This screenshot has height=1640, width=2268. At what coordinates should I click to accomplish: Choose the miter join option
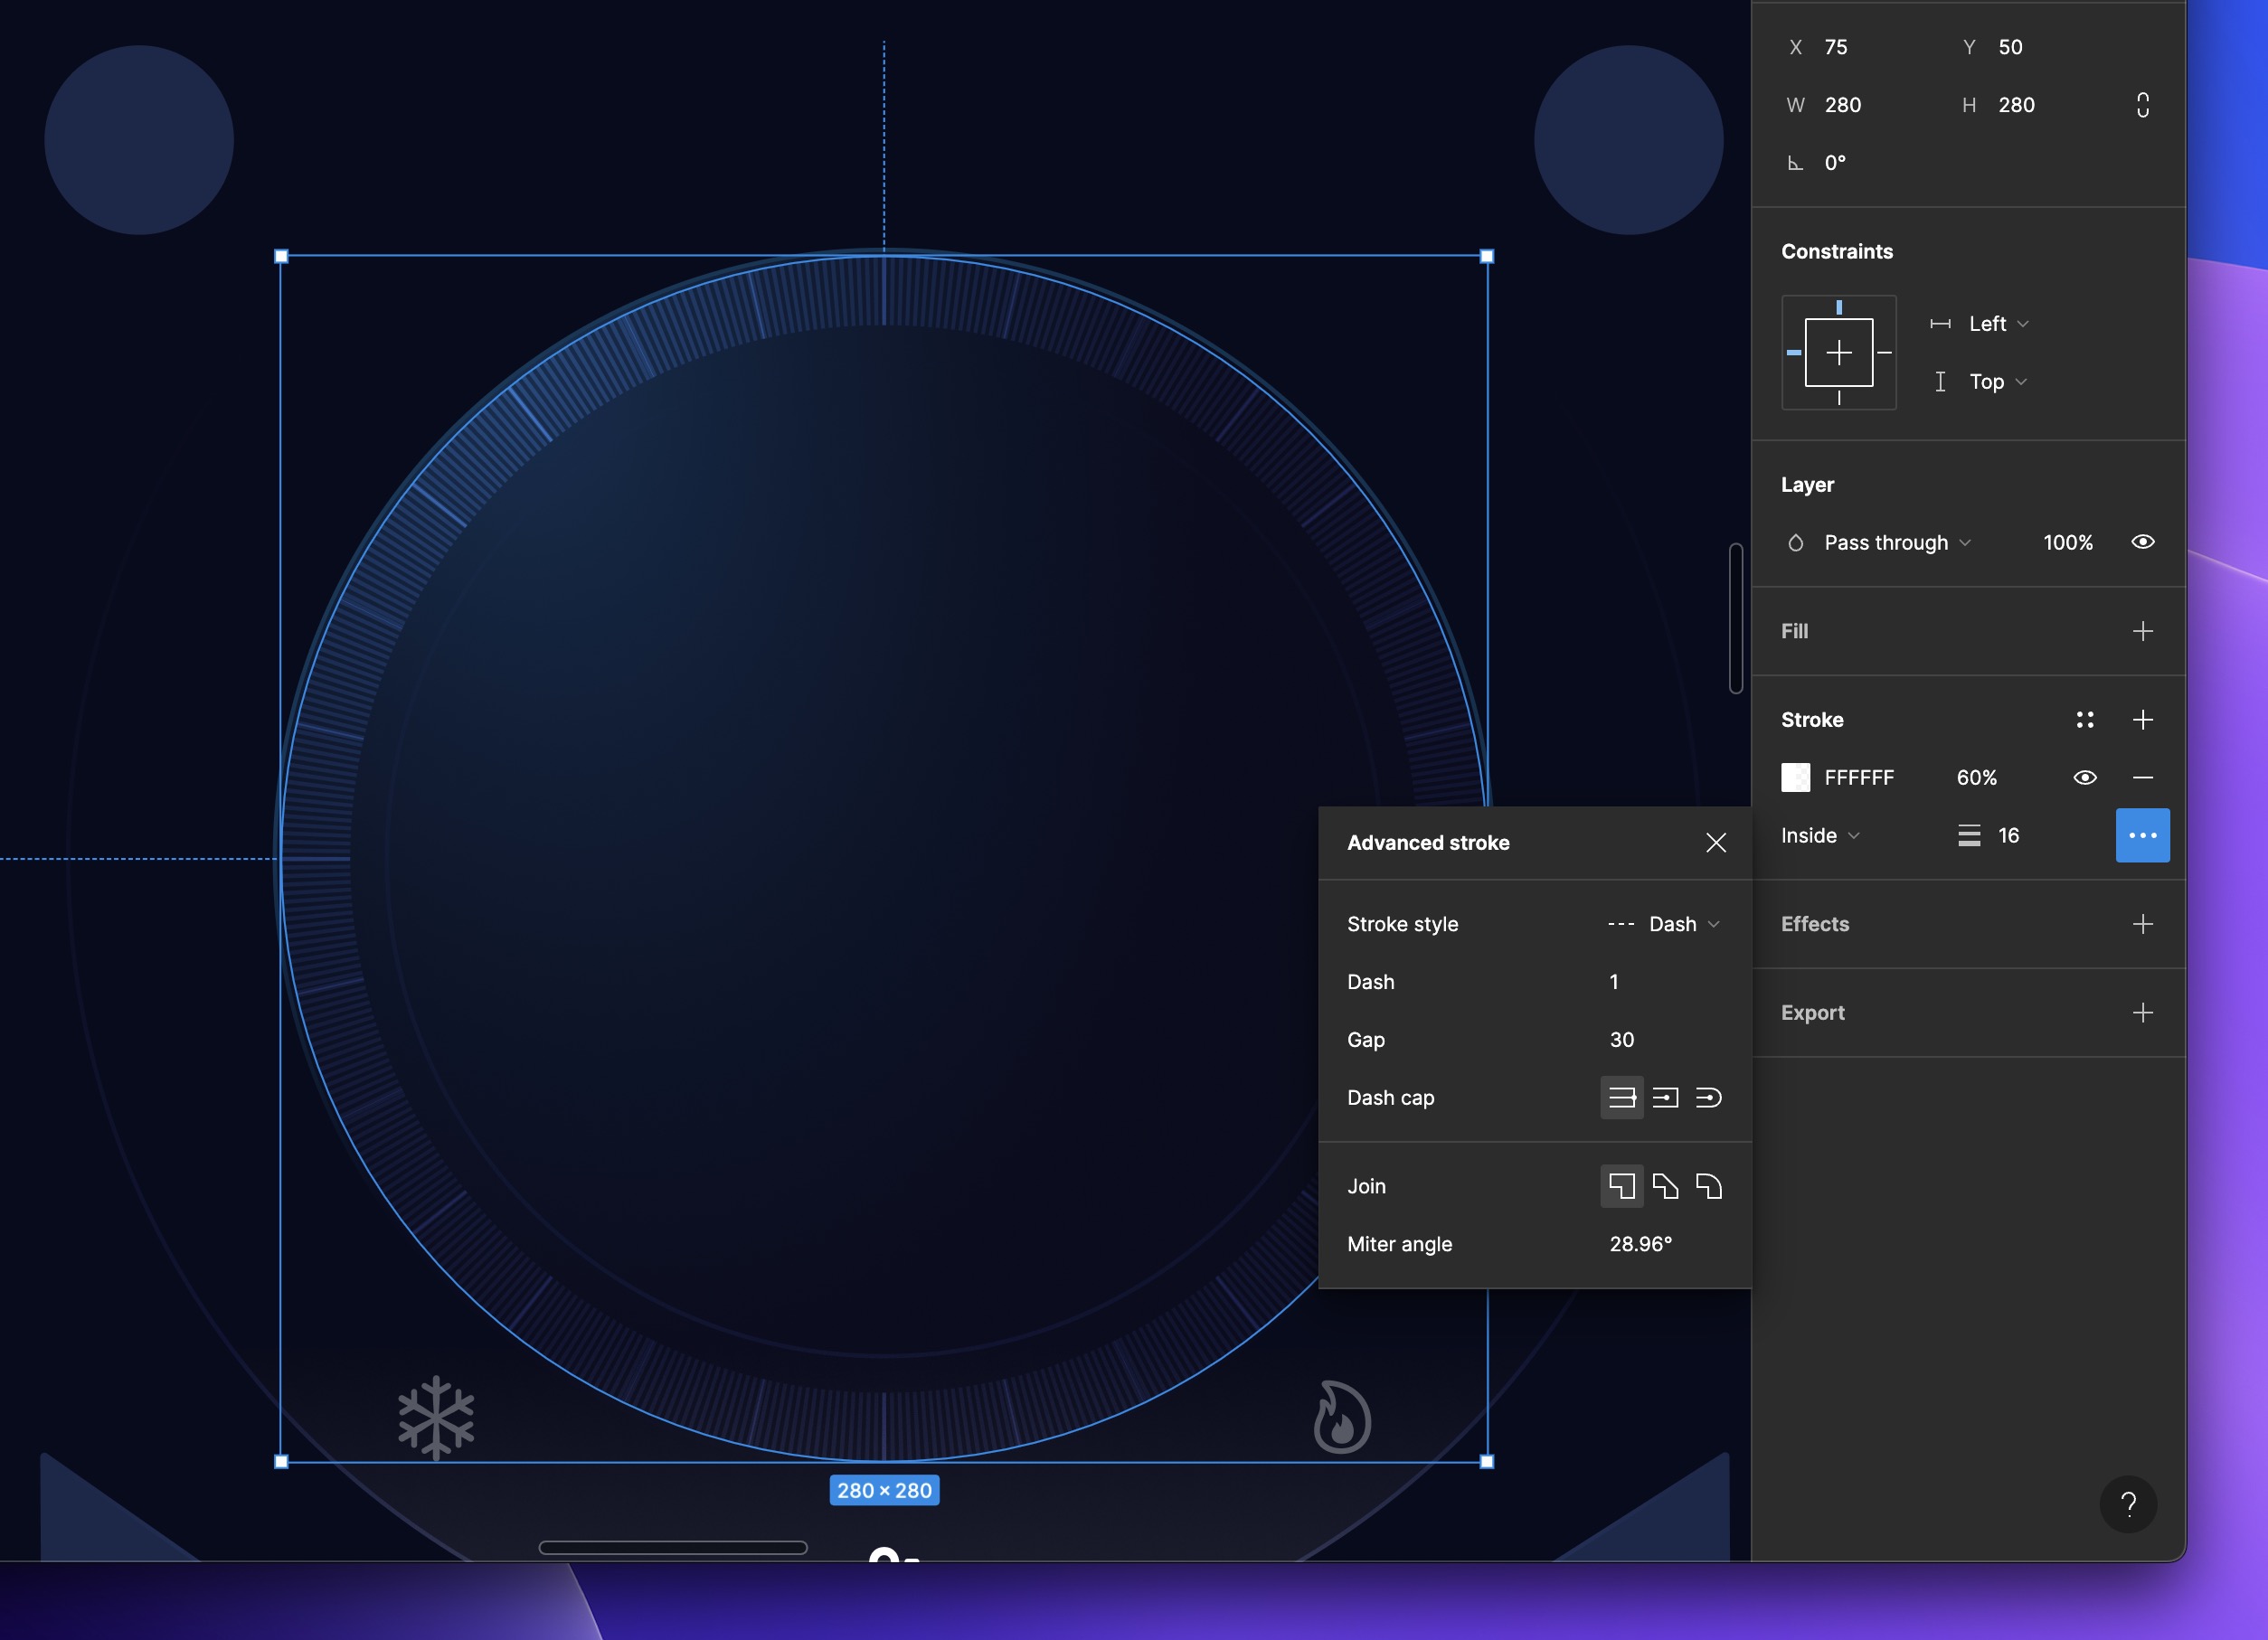[1621, 1186]
